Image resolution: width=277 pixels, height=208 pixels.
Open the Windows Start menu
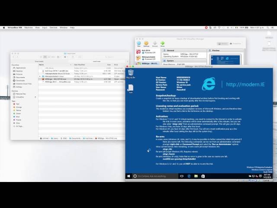(129, 176)
